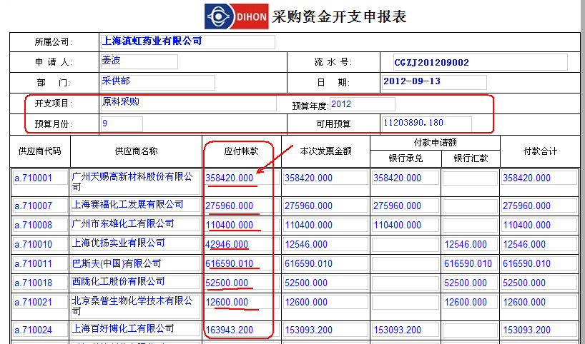This screenshot has height=344, width=585.
Task: Select supplier code a.710008
Action: (40, 226)
